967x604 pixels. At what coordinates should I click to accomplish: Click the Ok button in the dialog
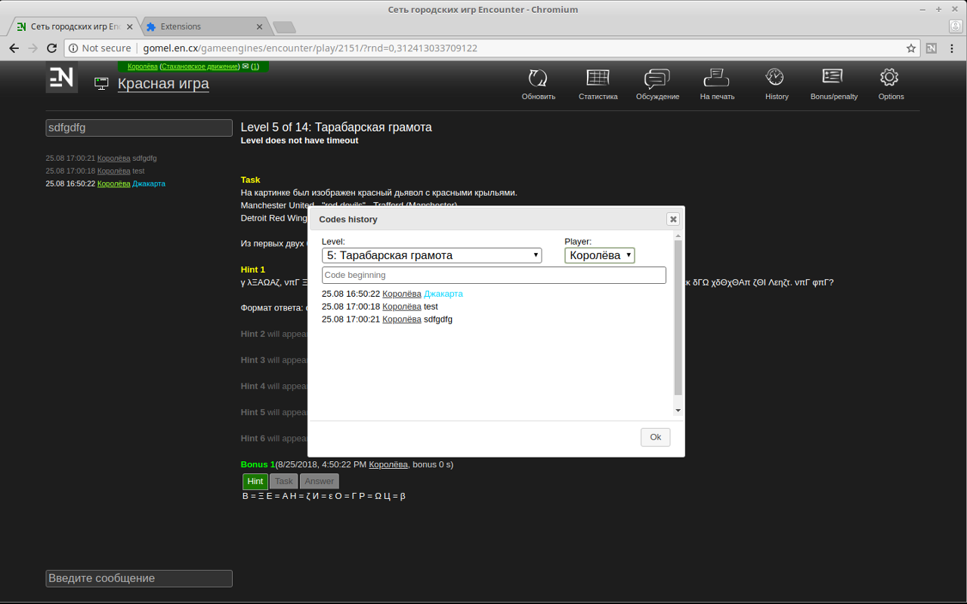pyautogui.click(x=655, y=437)
